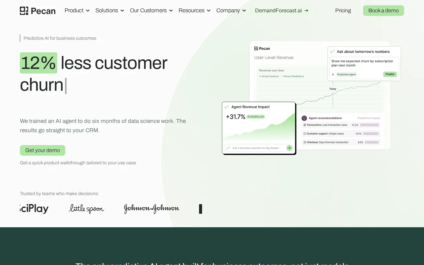The height and width of the screenshot is (265, 424).
Task: Expand the Our Customers menu chevron
Action: coord(171,11)
